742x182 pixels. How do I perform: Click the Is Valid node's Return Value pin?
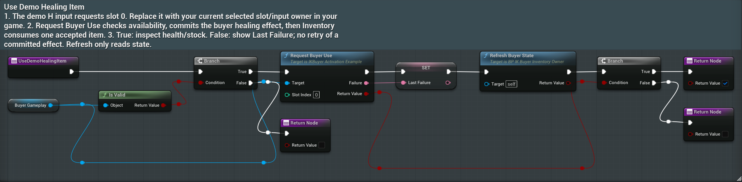click(x=164, y=105)
